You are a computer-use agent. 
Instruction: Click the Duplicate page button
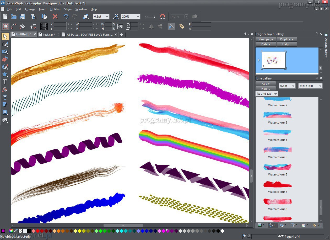point(286,39)
